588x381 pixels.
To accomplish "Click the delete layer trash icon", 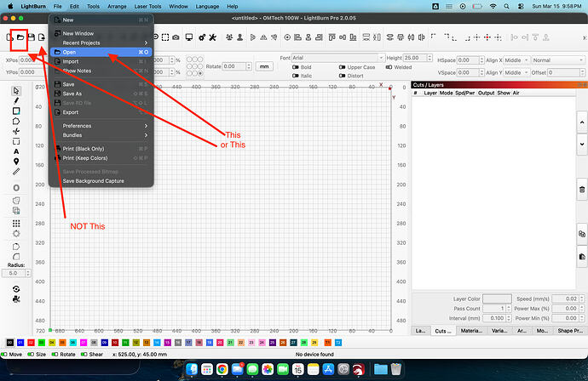I will [582, 190].
